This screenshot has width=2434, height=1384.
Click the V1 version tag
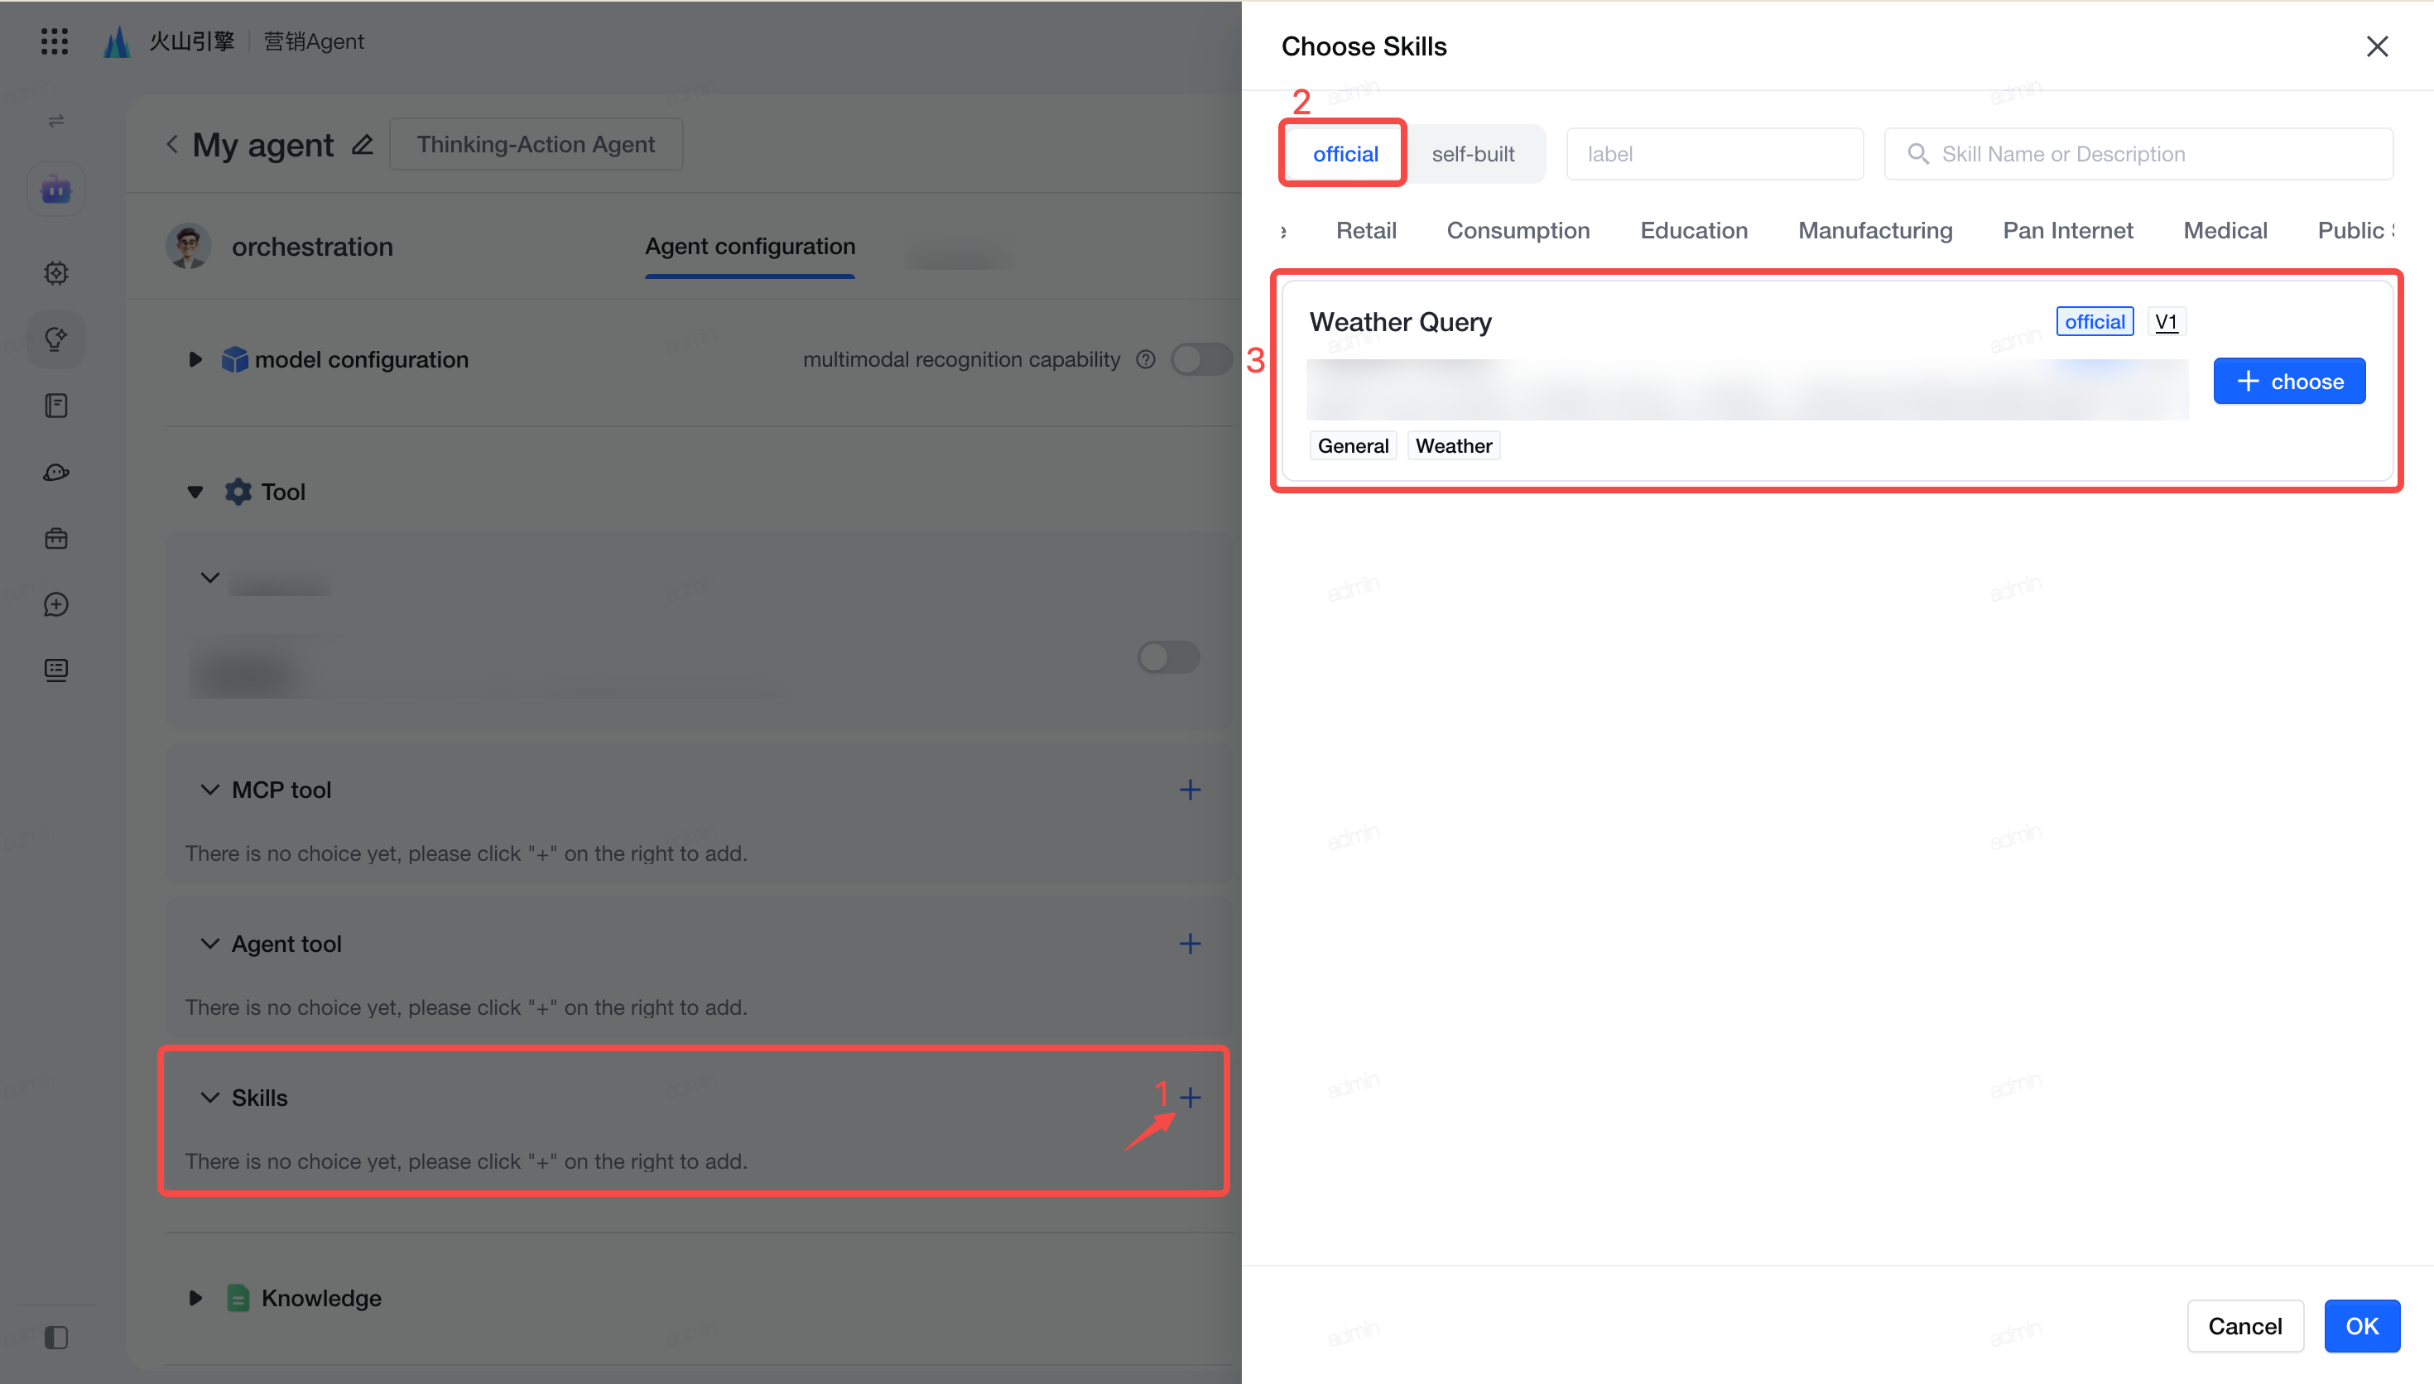(x=2166, y=321)
